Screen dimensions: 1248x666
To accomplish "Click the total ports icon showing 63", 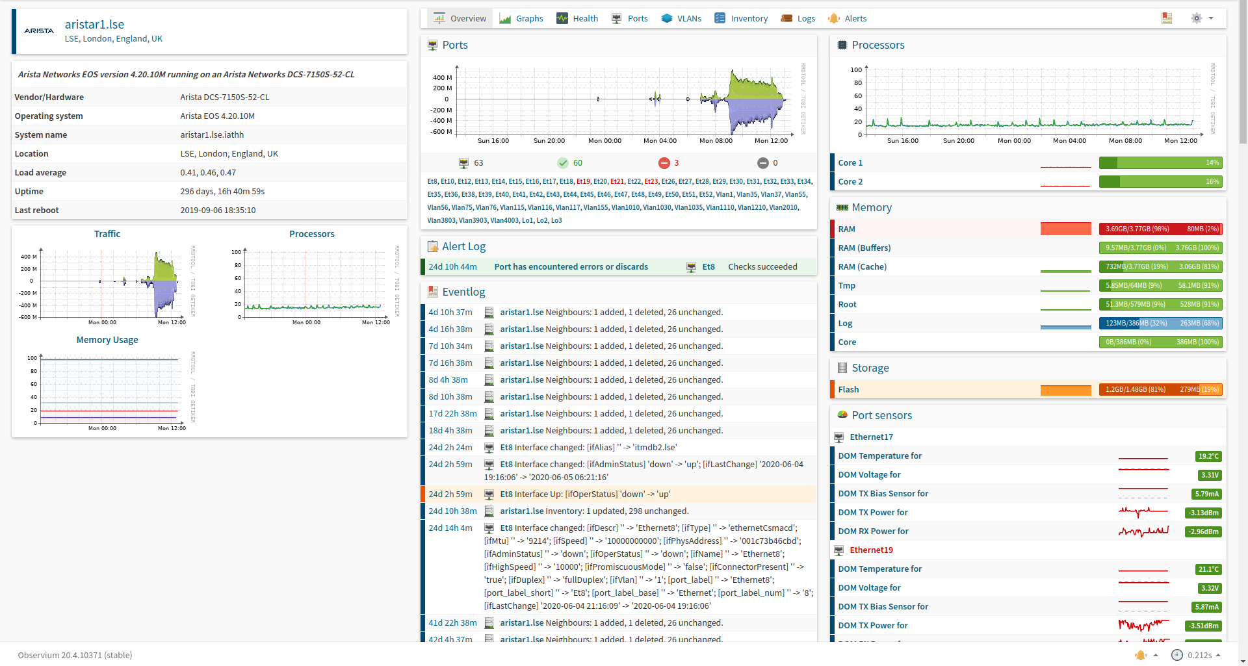I will [463, 163].
